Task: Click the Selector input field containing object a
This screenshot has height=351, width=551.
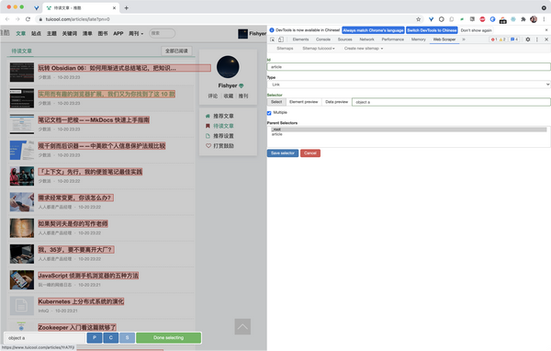Action: click(451, 102)
